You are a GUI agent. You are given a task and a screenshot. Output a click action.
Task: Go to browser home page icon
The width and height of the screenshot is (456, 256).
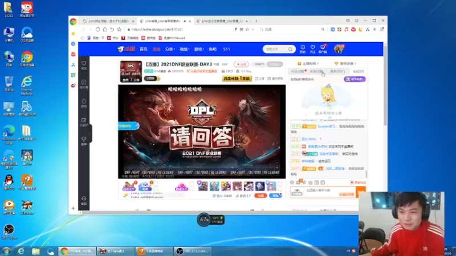click(x=105, y=30)
